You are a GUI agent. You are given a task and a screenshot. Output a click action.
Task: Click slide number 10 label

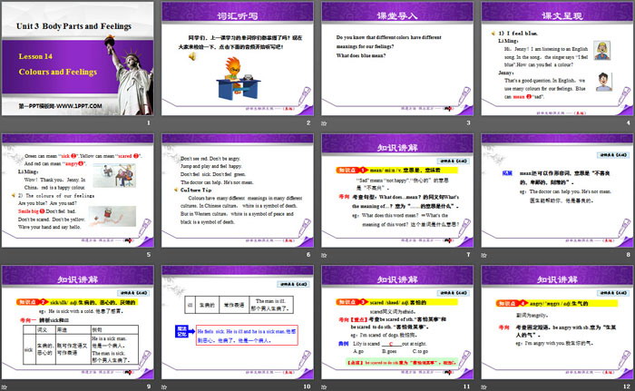click(x=307, y=386)
